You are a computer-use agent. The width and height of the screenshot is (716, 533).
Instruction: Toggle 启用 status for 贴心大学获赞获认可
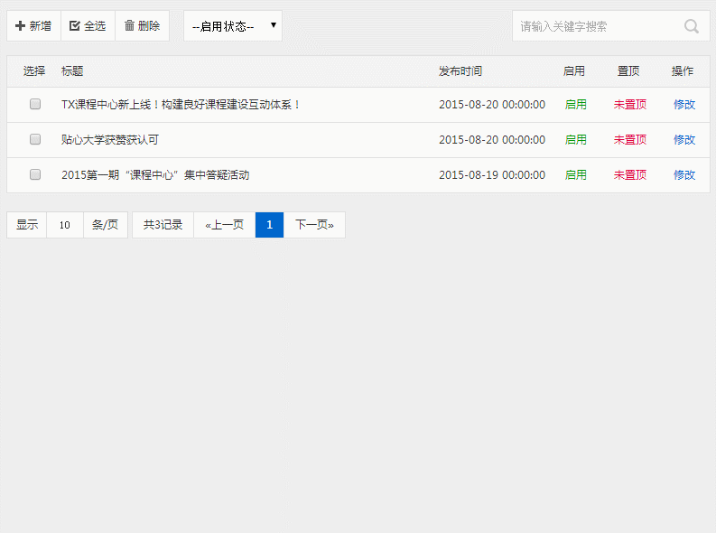coord(575,140)
